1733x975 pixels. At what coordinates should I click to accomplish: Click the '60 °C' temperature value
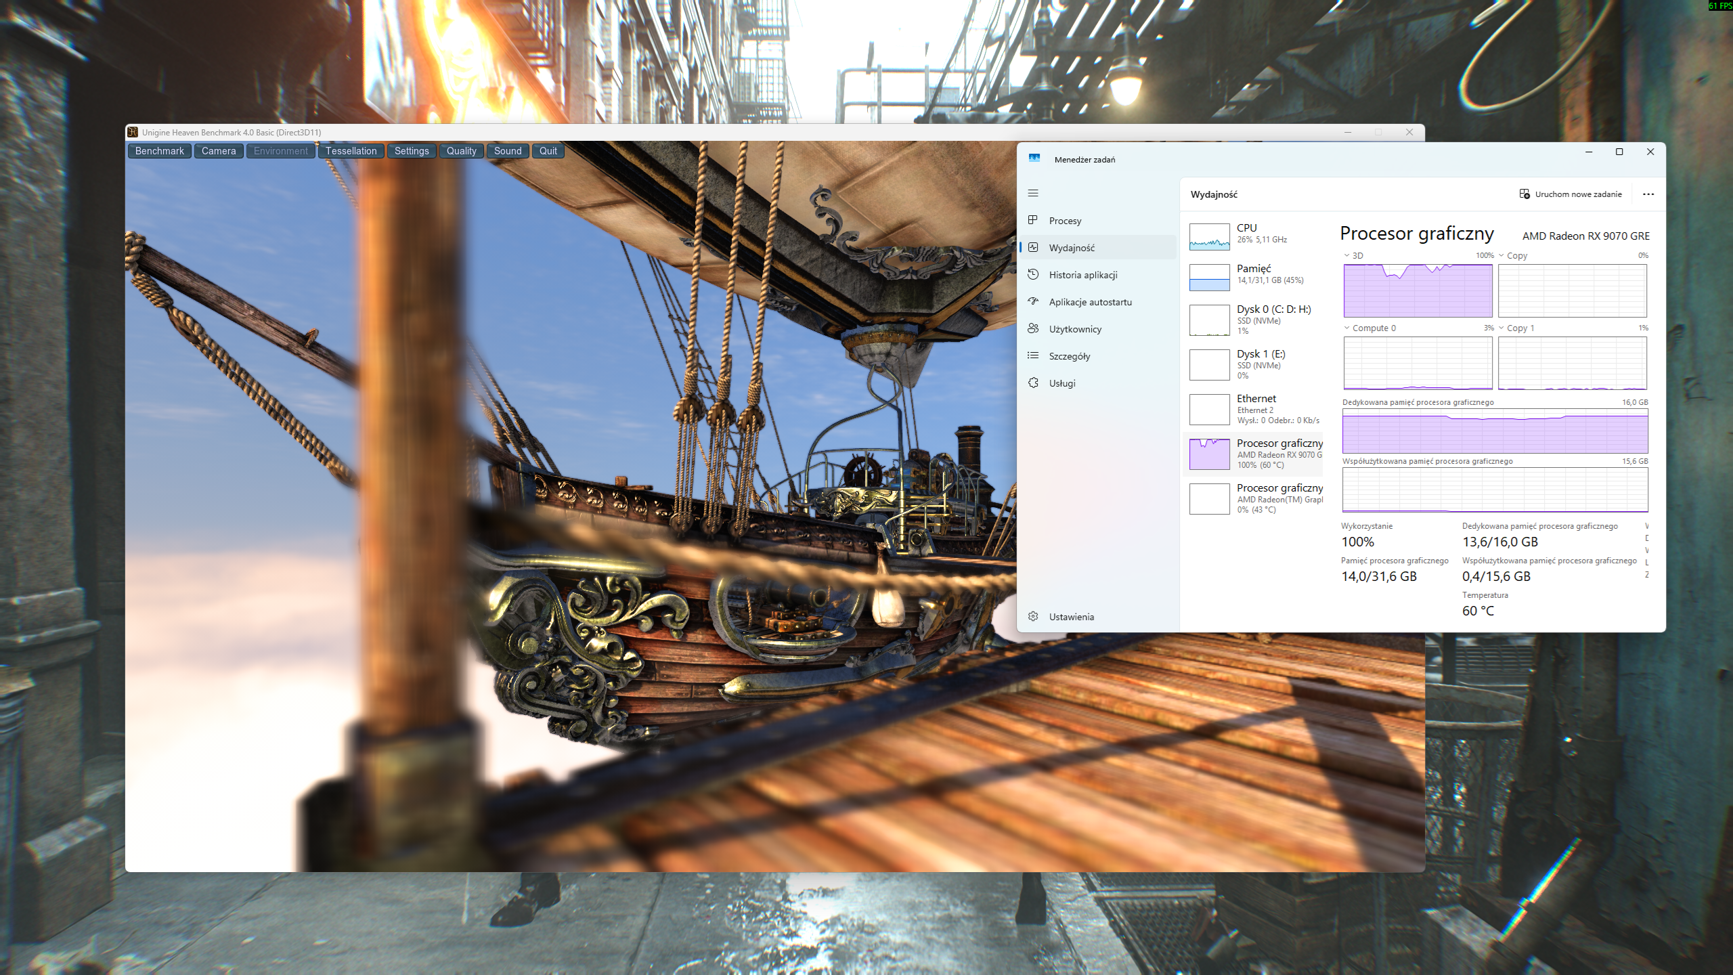coord(1478,611)
